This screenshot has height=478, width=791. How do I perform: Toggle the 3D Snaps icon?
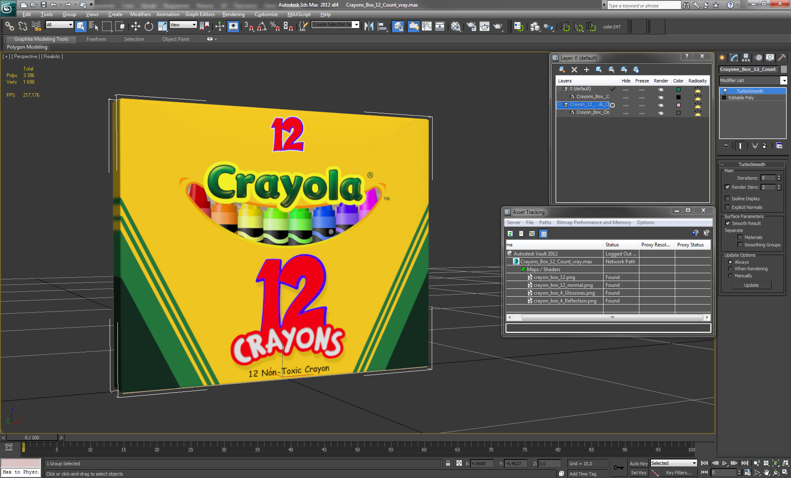point(248,26)
